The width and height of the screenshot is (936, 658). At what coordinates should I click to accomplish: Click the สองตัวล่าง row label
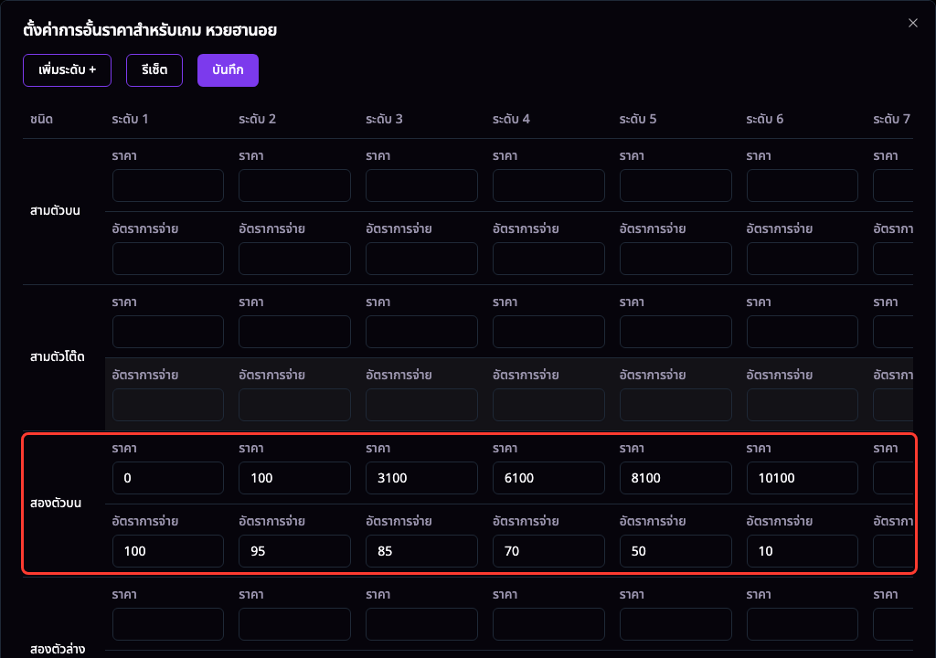(58, 649)
